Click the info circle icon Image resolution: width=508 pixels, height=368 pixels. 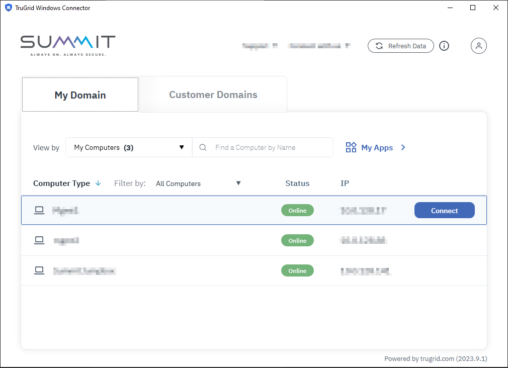click(444, 46)
